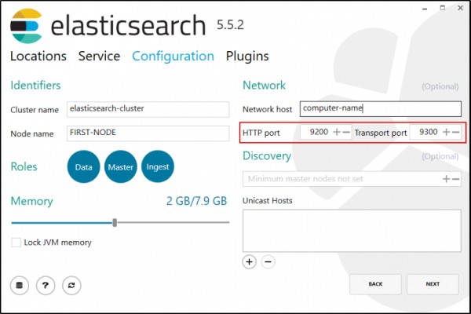
Task: Click the NEXT button
Action: point(433,284)
